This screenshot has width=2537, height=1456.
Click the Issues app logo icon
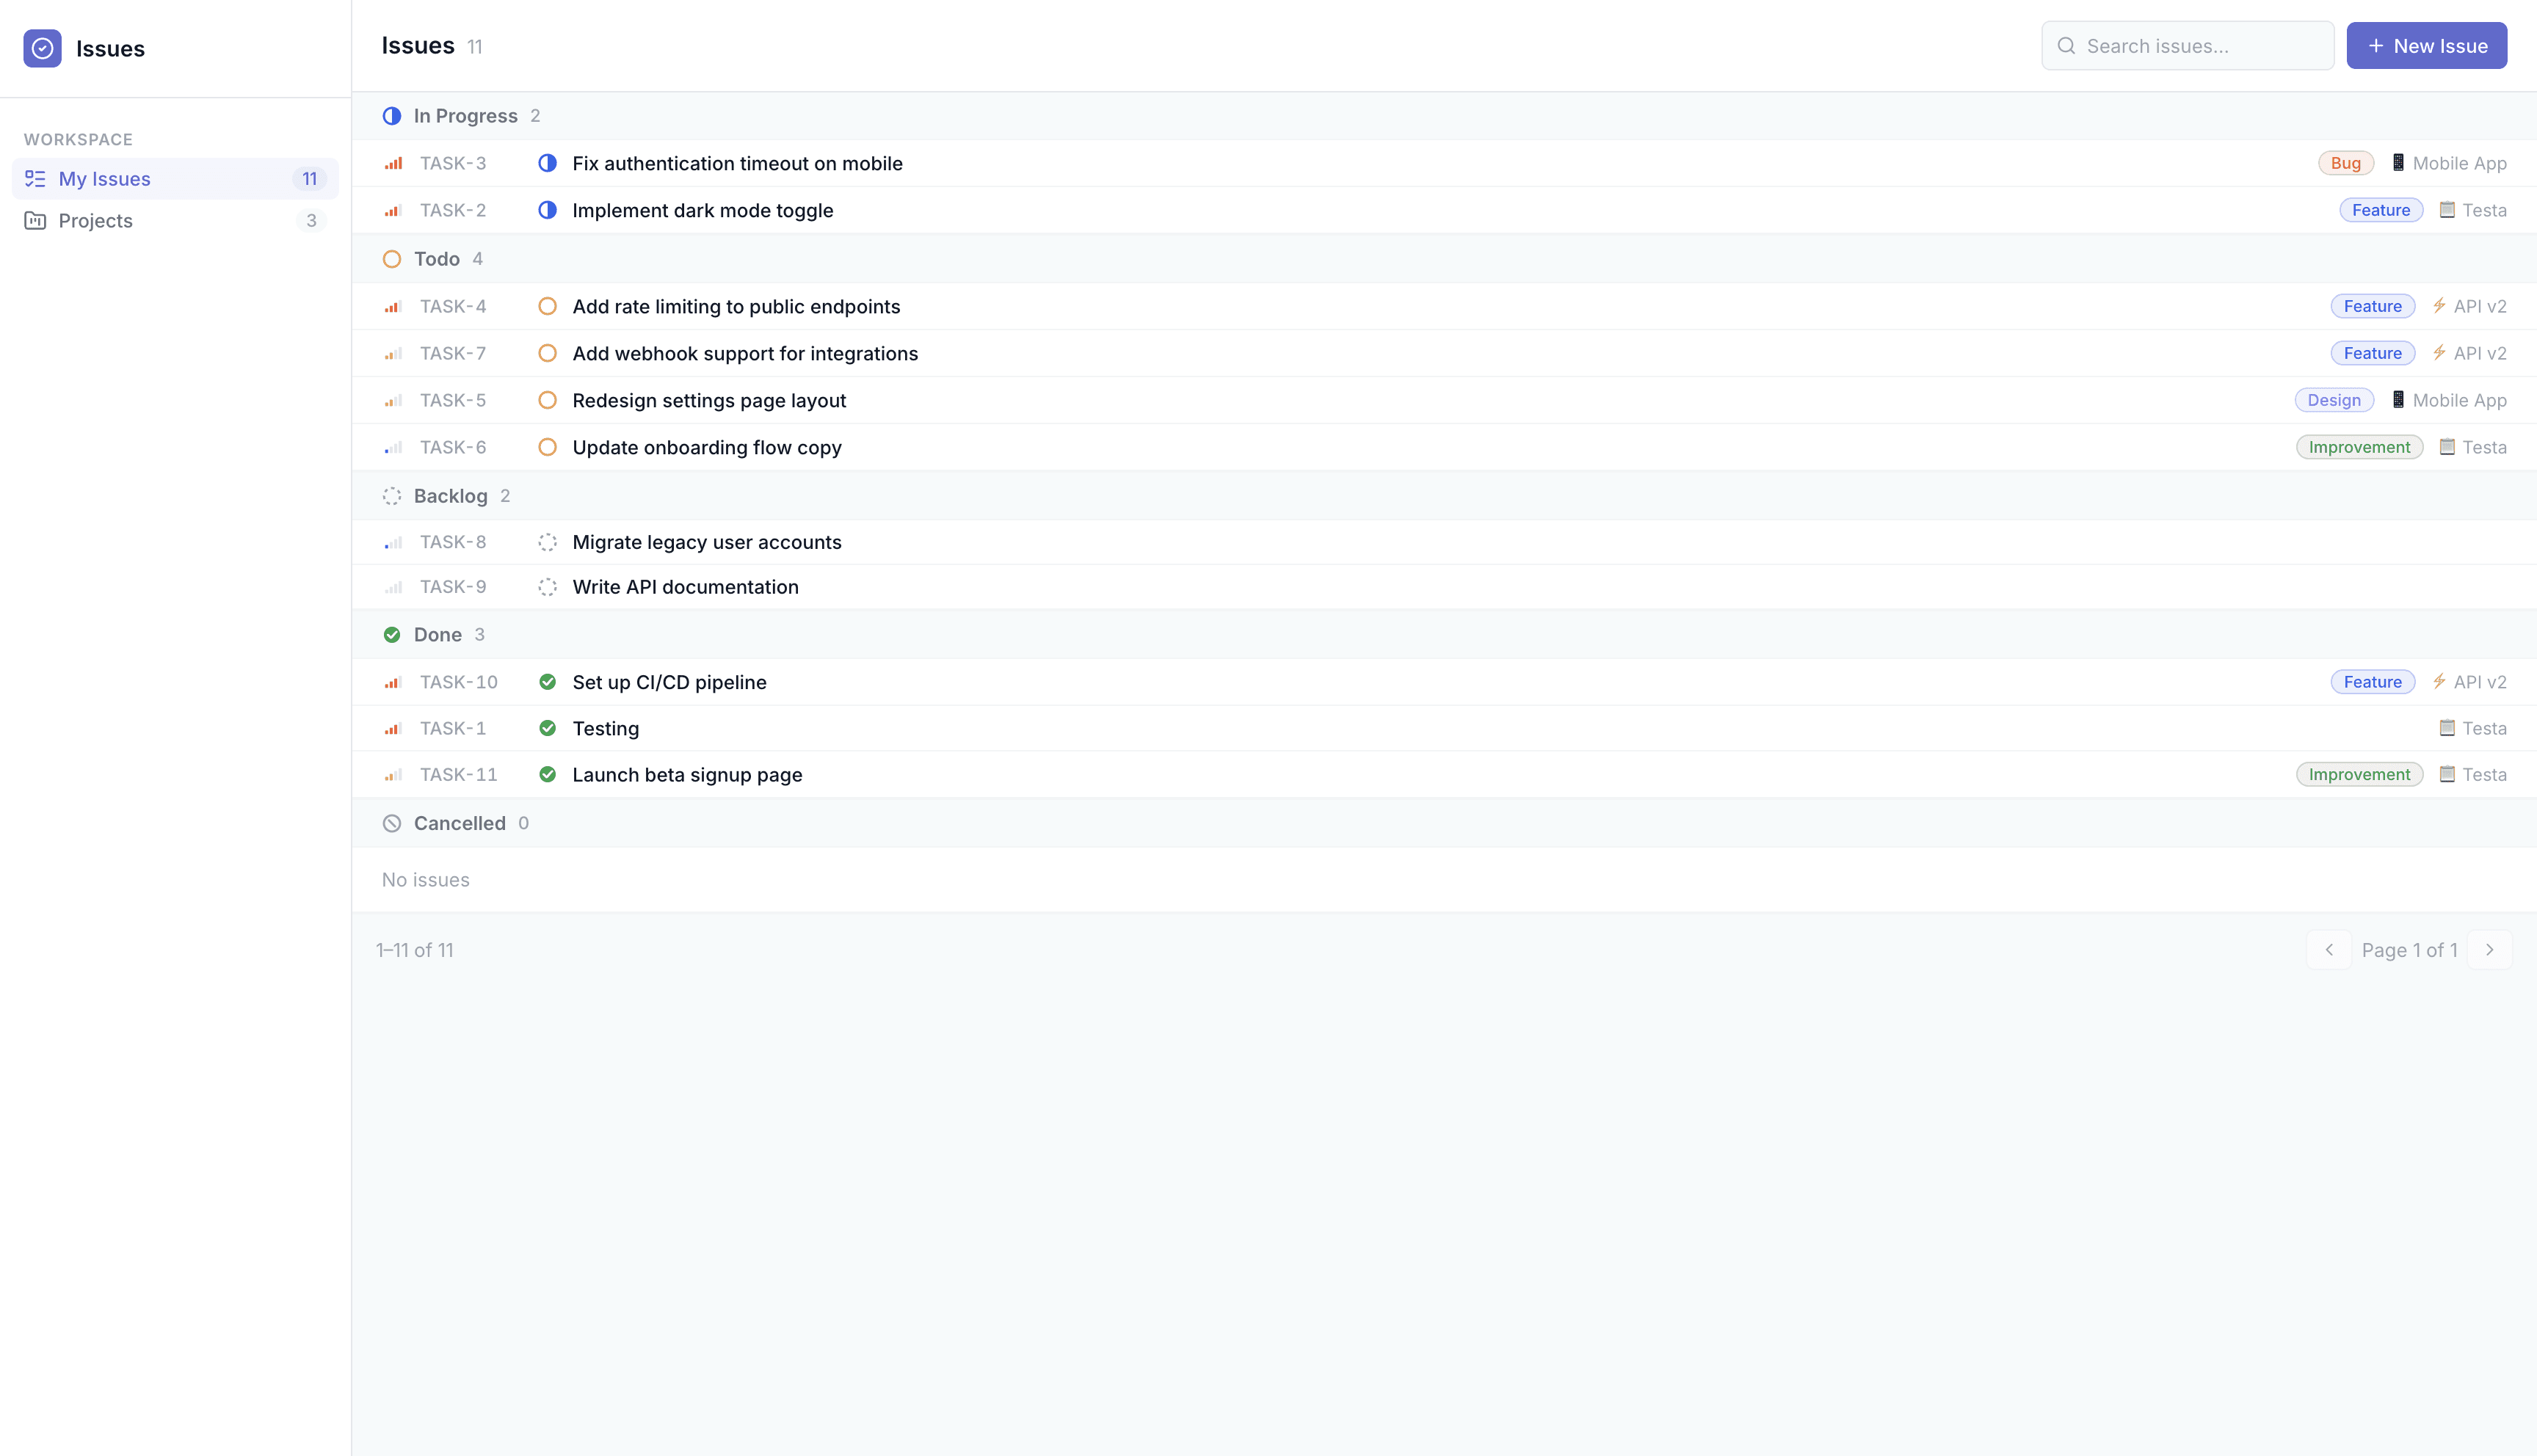[x=42, y=48]
